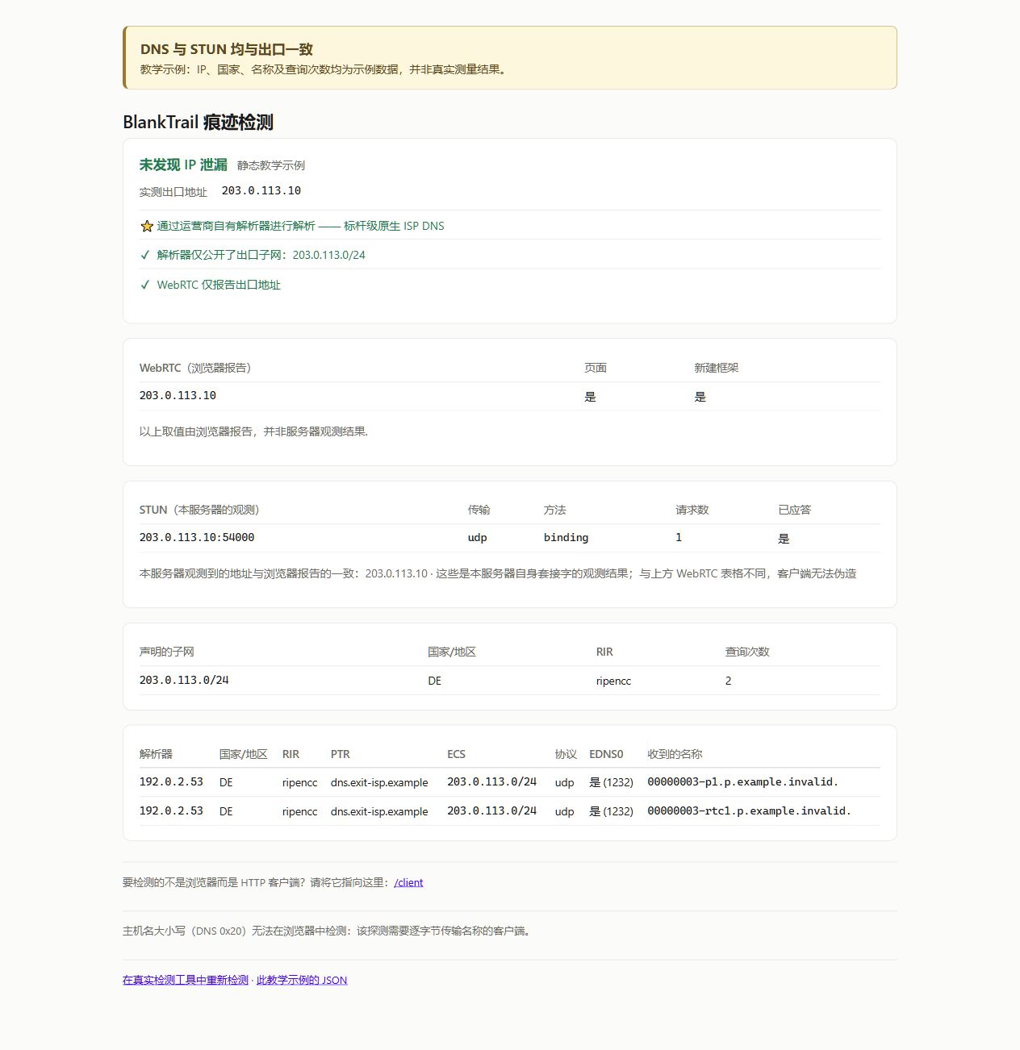Click the 未发现 IP 泄漏 status text

(x=183, y=165)
